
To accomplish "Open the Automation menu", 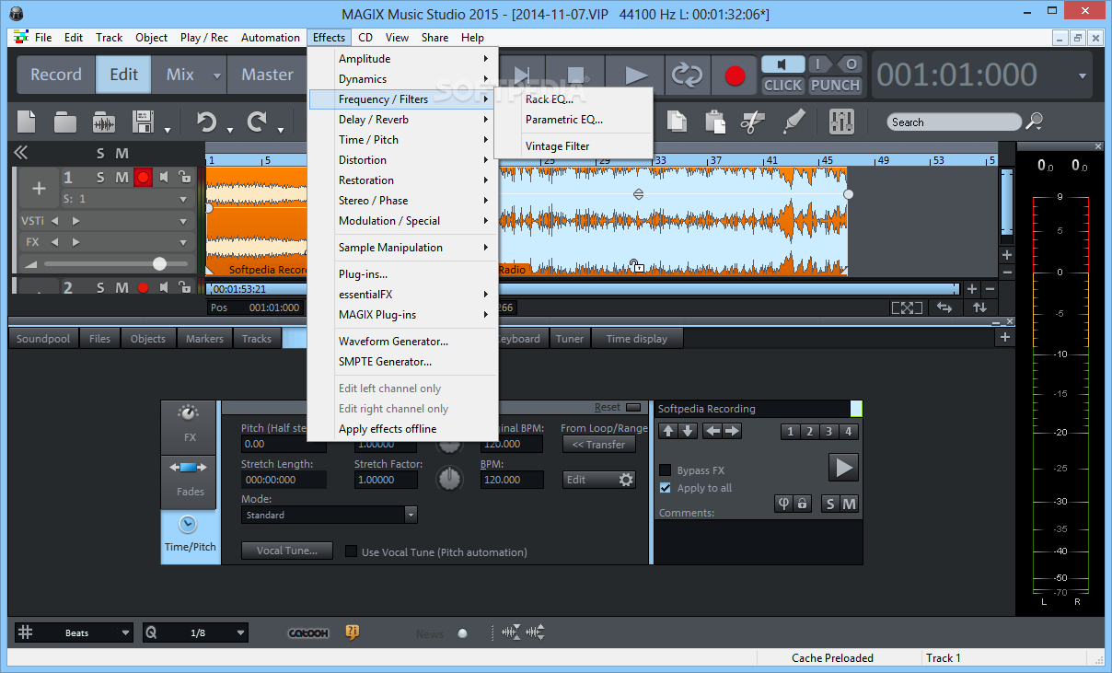I will tap(271, 38).
